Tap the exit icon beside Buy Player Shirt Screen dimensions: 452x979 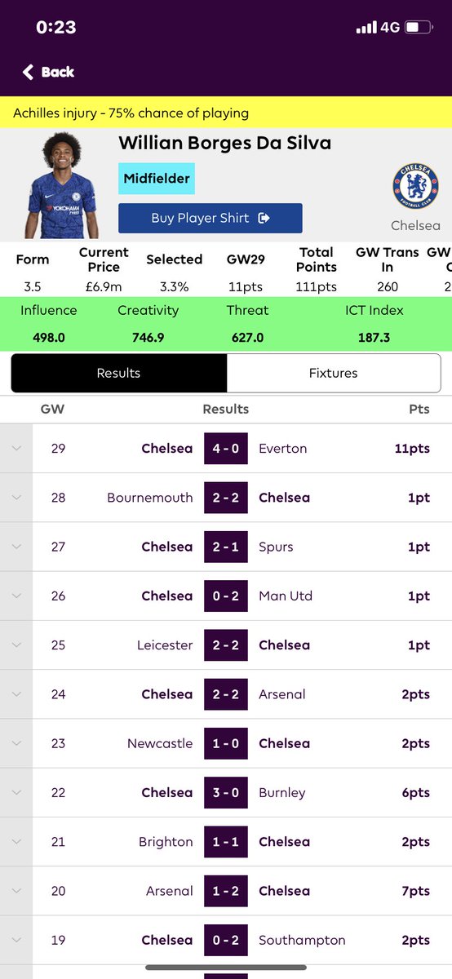[264, 218]
